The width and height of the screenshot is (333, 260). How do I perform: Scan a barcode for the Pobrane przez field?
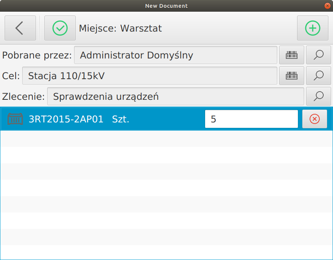pyautogui.click(x=291, y=55)
